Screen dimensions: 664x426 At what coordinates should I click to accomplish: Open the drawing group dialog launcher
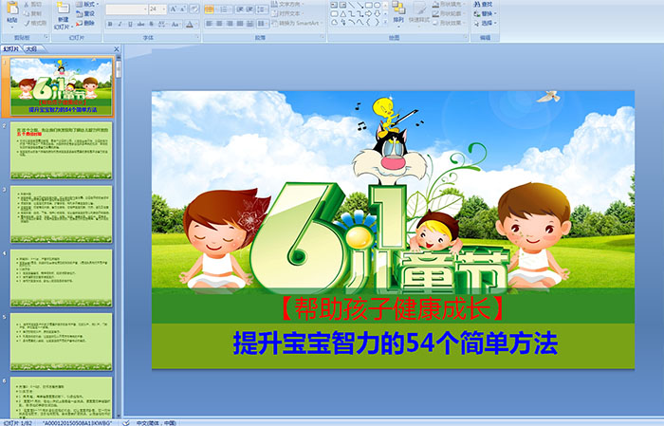click(466, 38)
